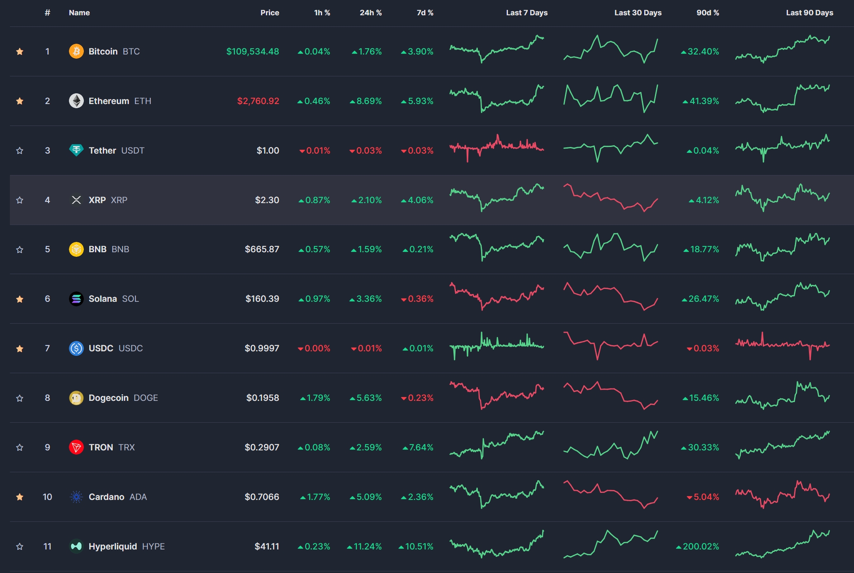Sort by the 90d % column header

(x=707, y=13)
